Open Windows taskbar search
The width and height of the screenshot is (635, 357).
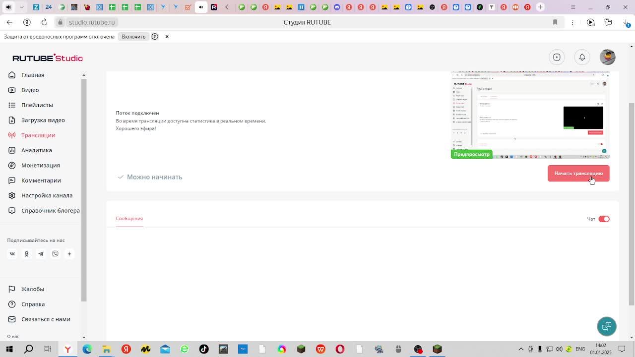pyautogui.click(x=29, y=349)
